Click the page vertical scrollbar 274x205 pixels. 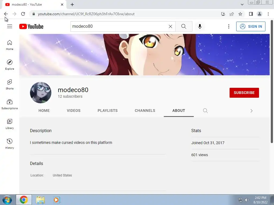[272, 82]
